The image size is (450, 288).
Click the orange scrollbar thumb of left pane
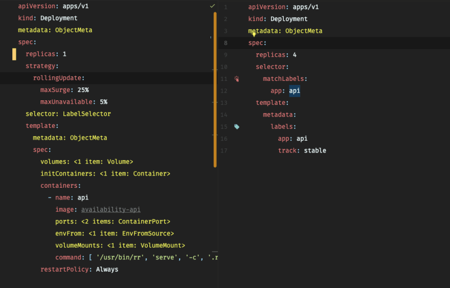coord(215,90)
